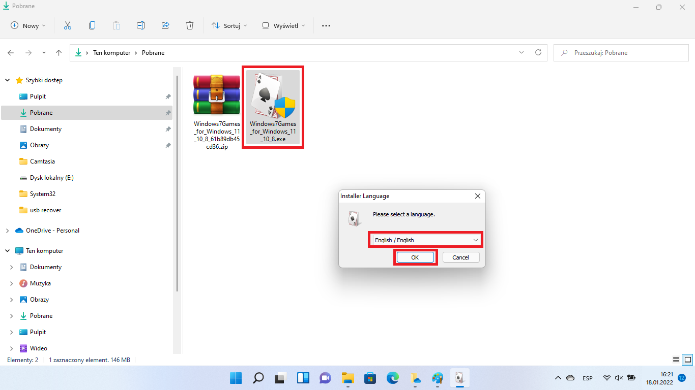
Task: Click the Przeszukaj: Pobrane search box
Action: coord(622,52)
